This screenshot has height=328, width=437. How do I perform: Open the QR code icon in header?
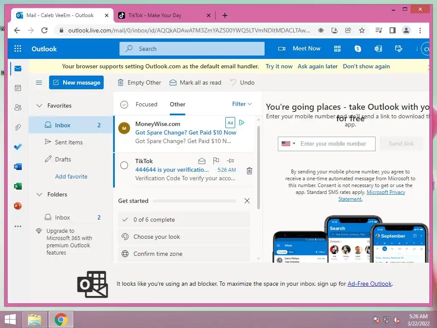pos(337,49)
